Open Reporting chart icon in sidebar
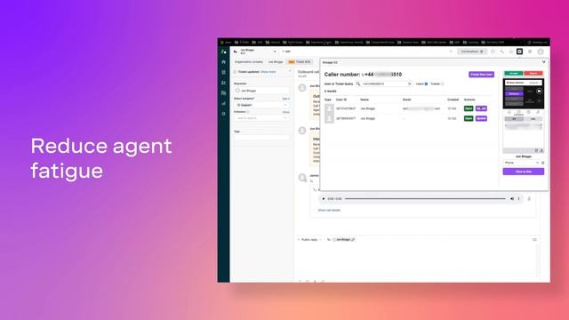Viewport: 569px width, 320px height. click(x=223, y=103)
